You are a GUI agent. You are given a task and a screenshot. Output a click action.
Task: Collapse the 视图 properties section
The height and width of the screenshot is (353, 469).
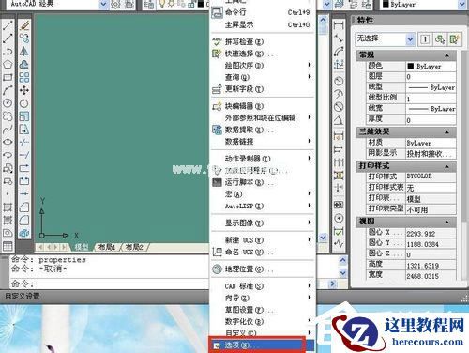446,222
